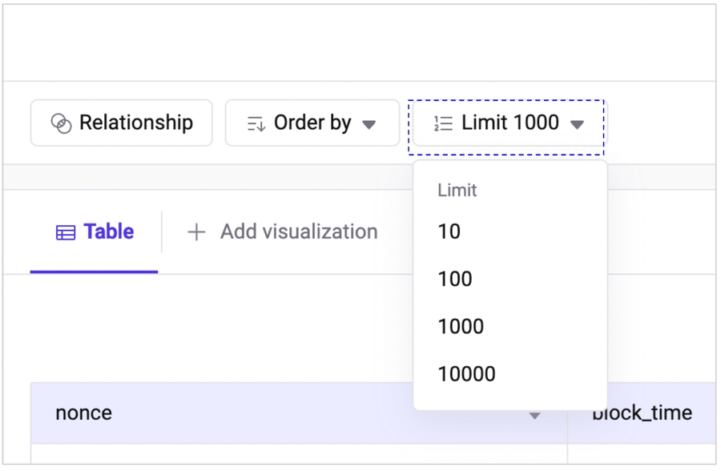721x471 pixels.
Task: Select the block_time column header
Action: point(642,413)
